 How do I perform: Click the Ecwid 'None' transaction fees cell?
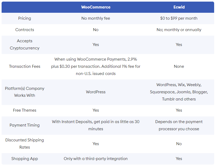(x=179, y=66)
